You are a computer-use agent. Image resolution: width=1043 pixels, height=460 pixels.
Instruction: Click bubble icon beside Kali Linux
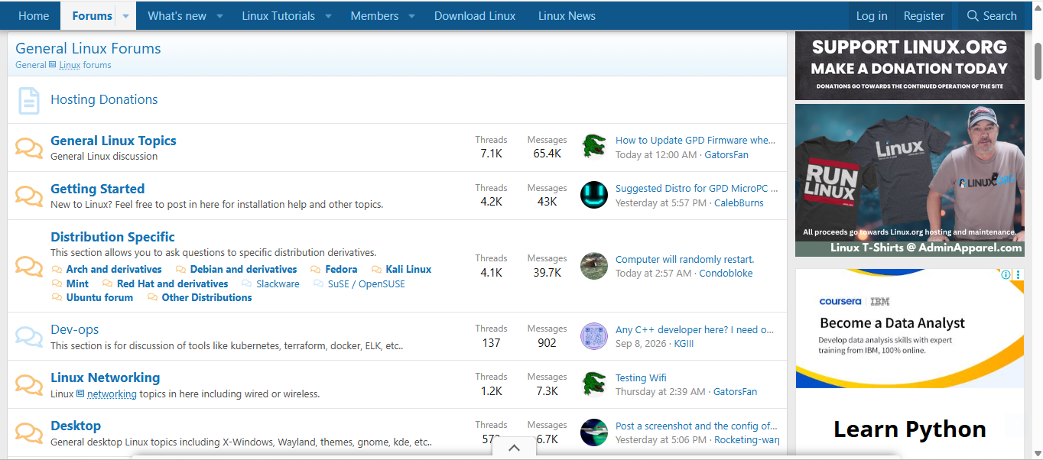coord(377,270)
